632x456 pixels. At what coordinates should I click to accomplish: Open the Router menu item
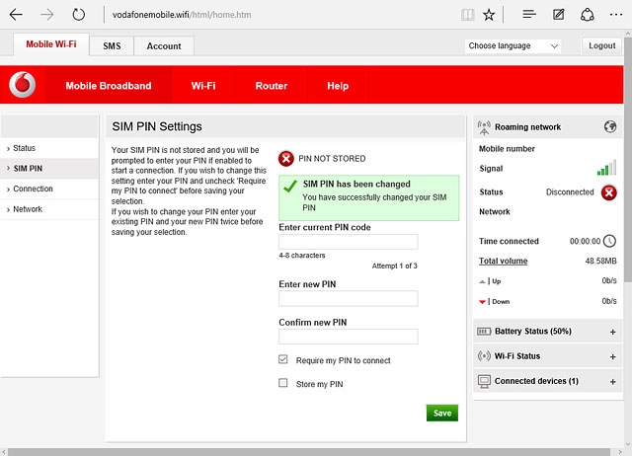[271, 86]
